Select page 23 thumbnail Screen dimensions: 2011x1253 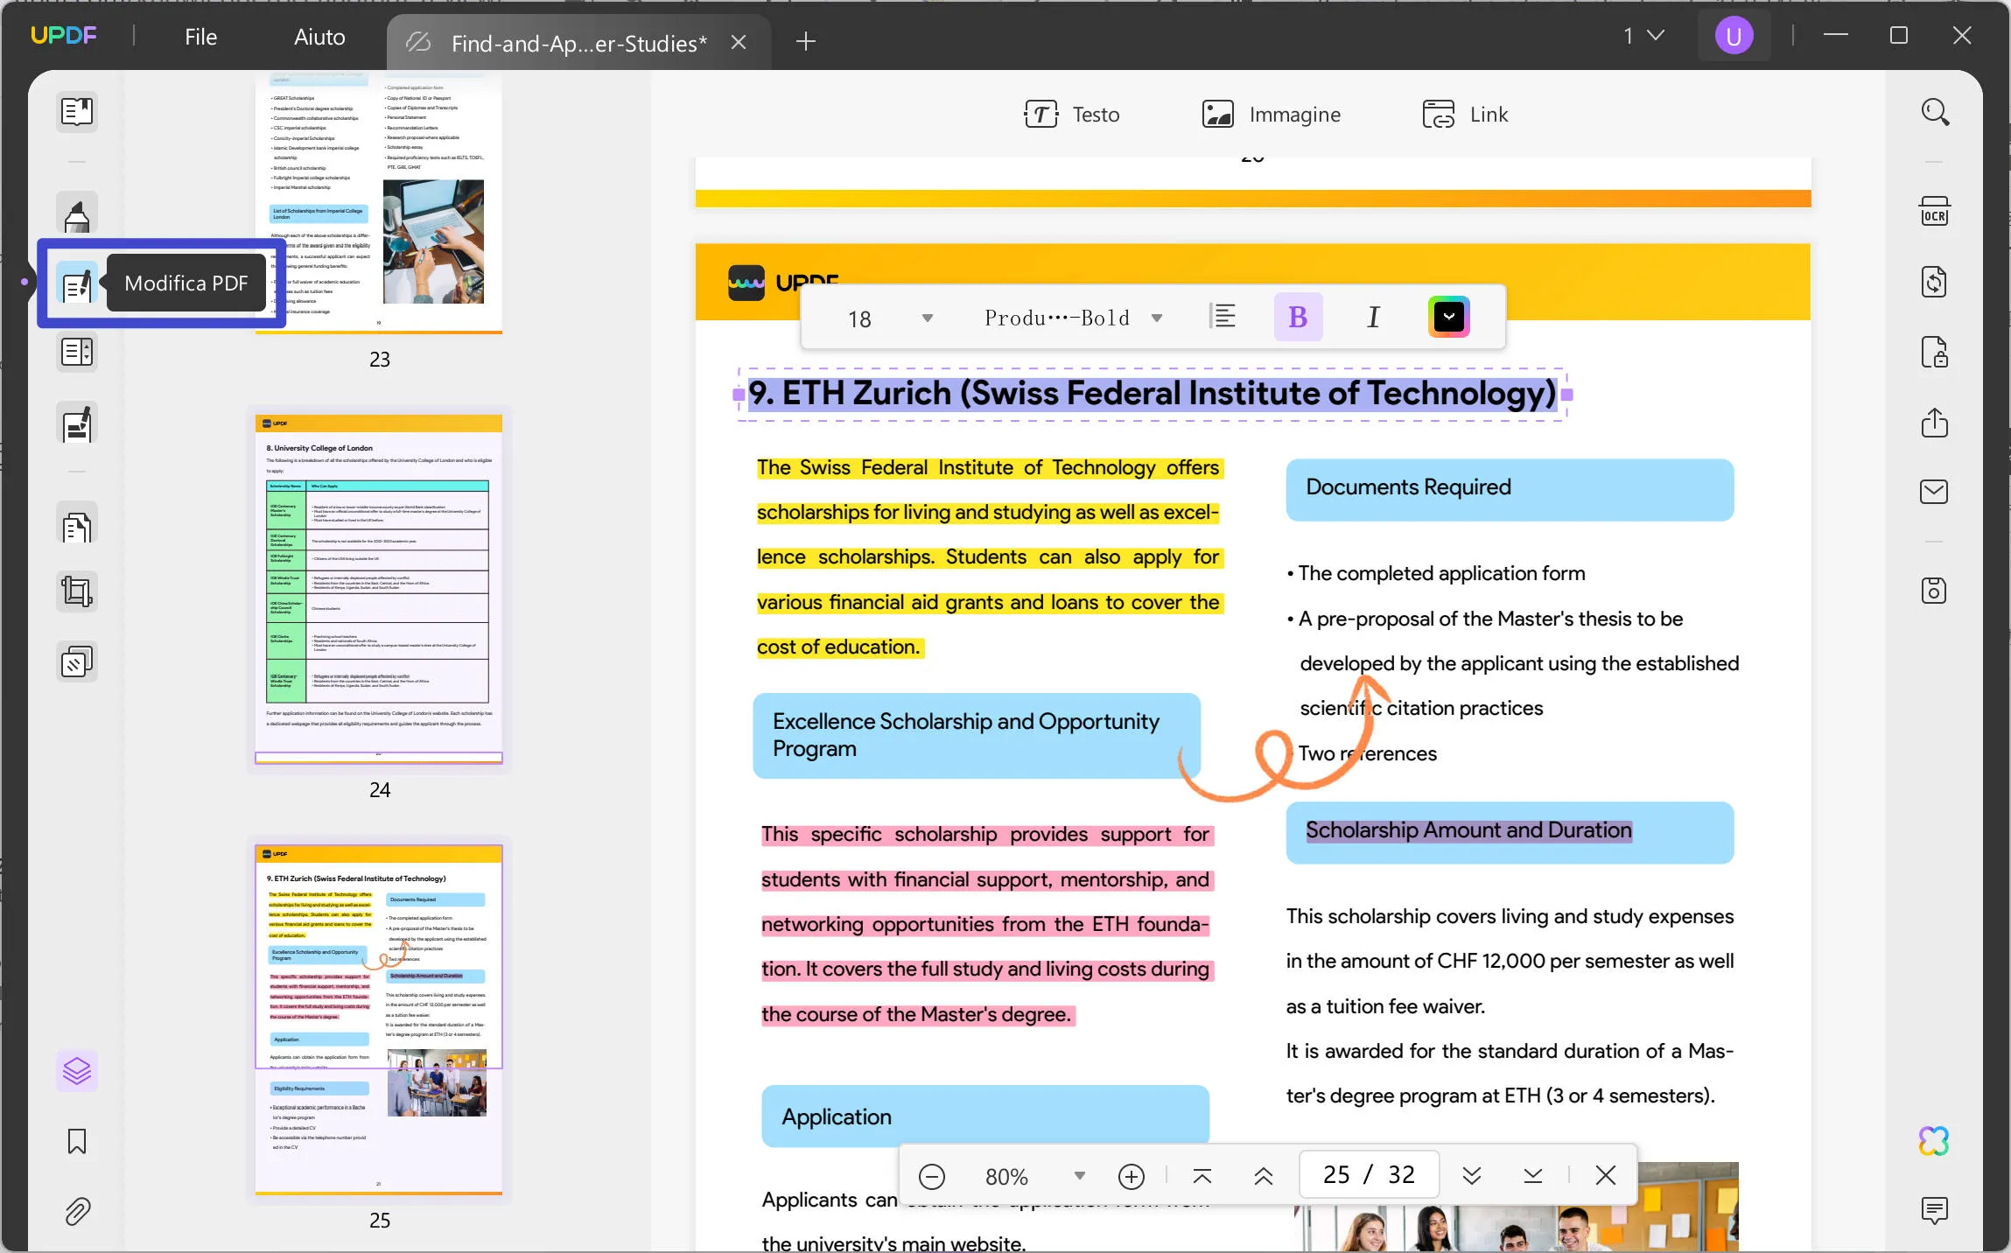pos(379,203)
